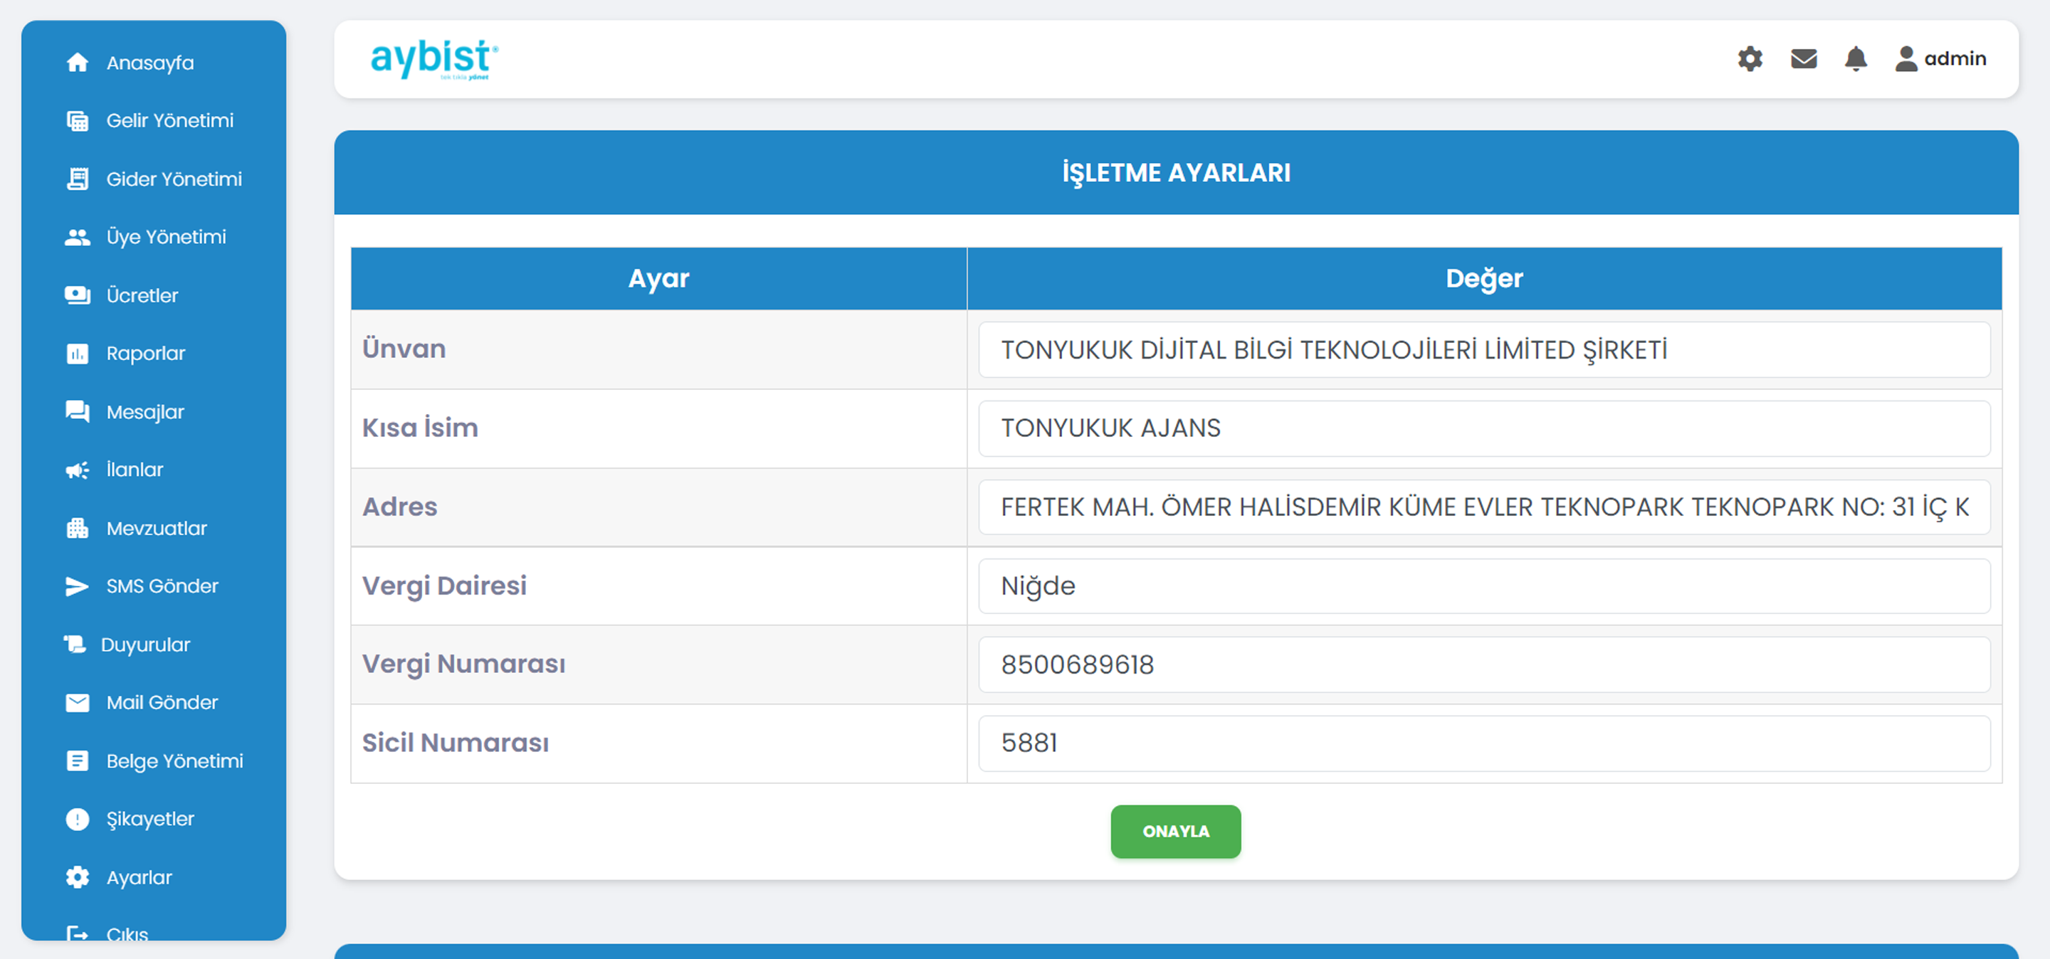
Task: Click the İlanlar megaphone icon
Action: point(77,470)
